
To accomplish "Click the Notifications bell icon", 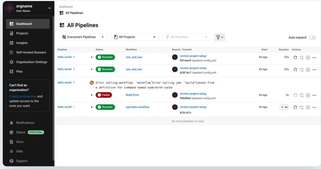I will pyautogui.click(x=11, y=123).
